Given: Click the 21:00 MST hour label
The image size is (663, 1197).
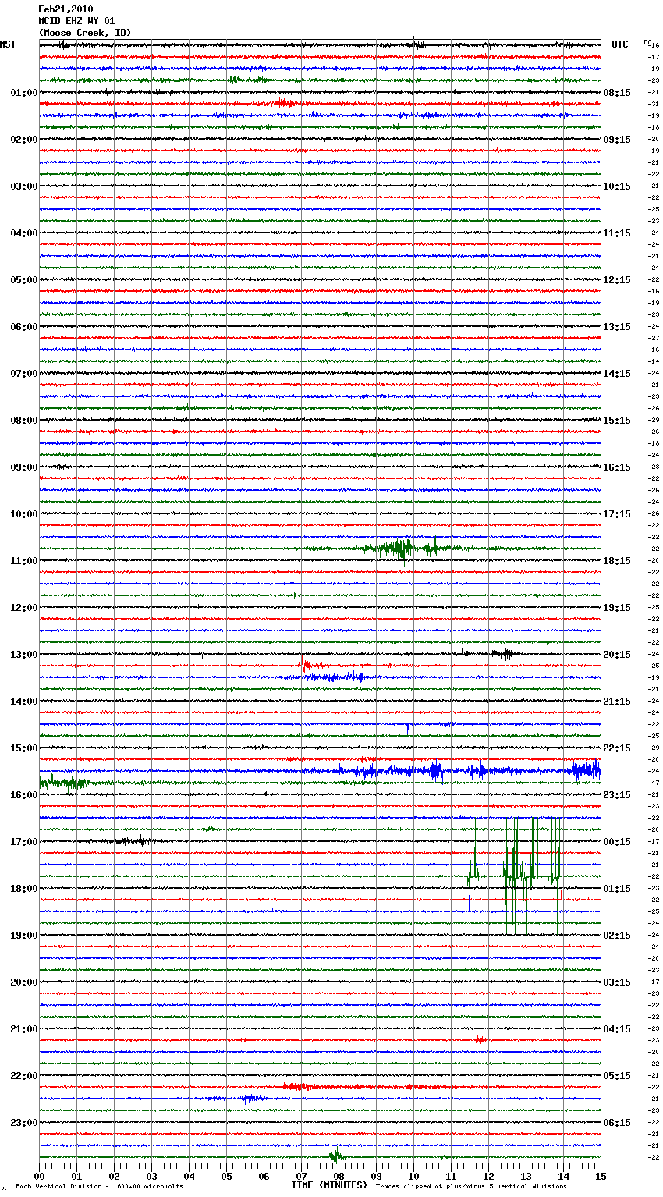Looking at the screenshot, I should tap(24, 1029).
